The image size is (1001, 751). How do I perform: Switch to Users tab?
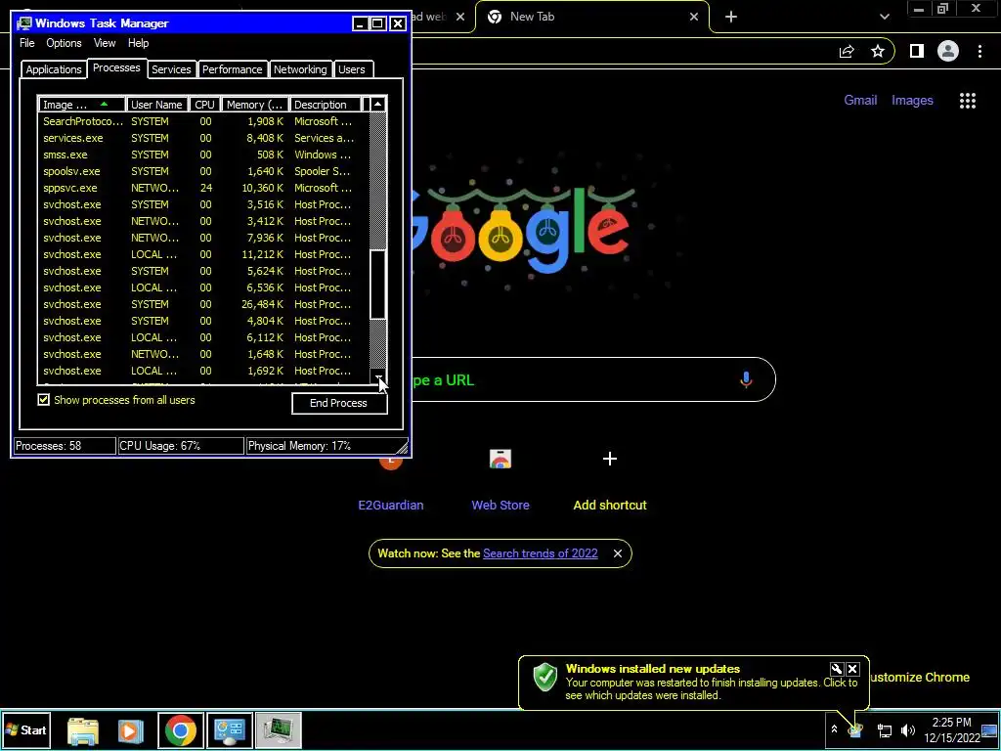click(352, 69)
